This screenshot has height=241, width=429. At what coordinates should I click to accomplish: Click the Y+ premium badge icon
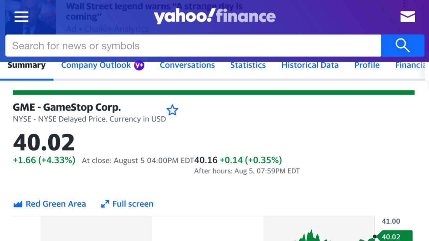(139, 65)
